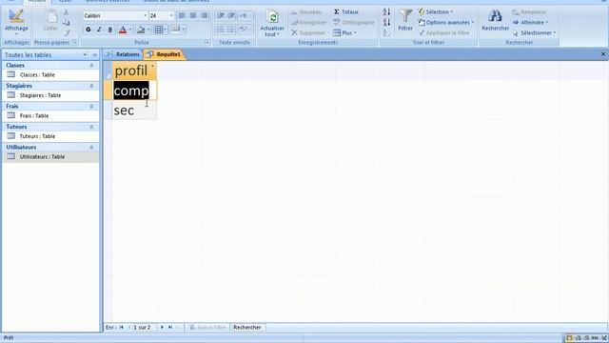
Task: Toggle bold (G) formatting
Action: [88, 30]
